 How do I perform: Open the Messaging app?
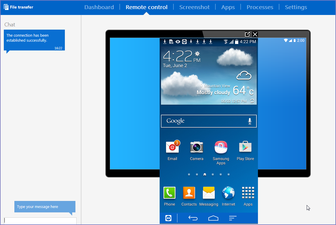(209, 193)
